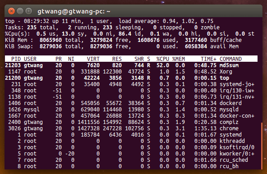The image size is (267, 174).
Task: Click the irq/130-iw+ command entry
Action: (237, 91)
